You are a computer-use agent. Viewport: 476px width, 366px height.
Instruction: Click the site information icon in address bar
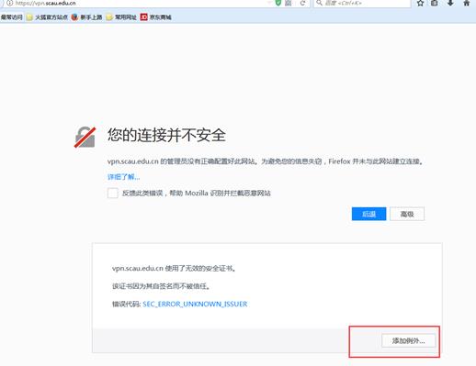tap(10, 3)
